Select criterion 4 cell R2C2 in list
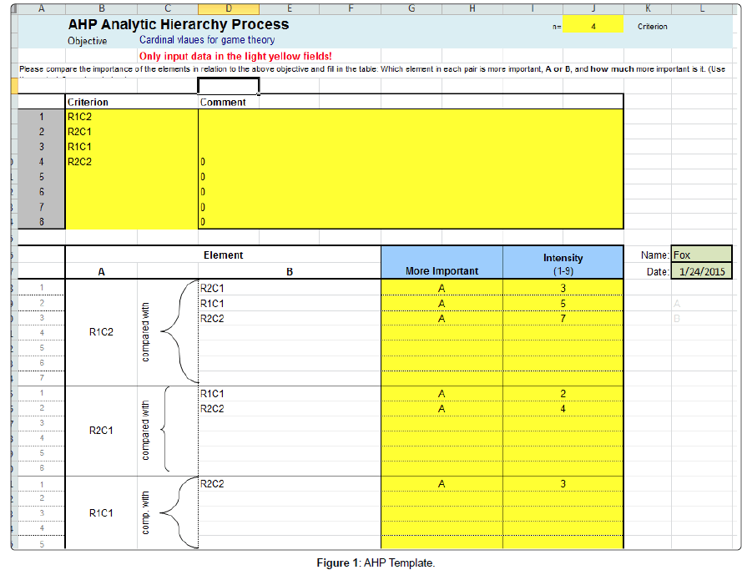Viewport: 742px width, 570px height. 131,161
